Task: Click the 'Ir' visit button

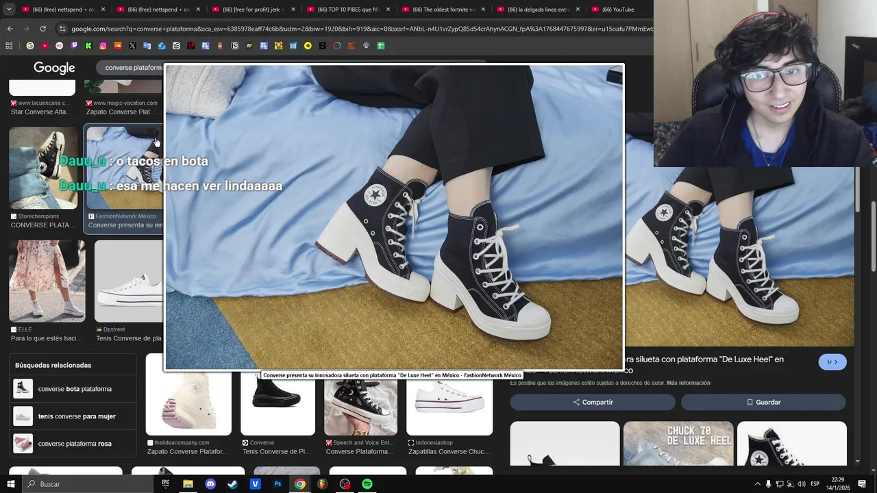Action: (x=832, y=362)
